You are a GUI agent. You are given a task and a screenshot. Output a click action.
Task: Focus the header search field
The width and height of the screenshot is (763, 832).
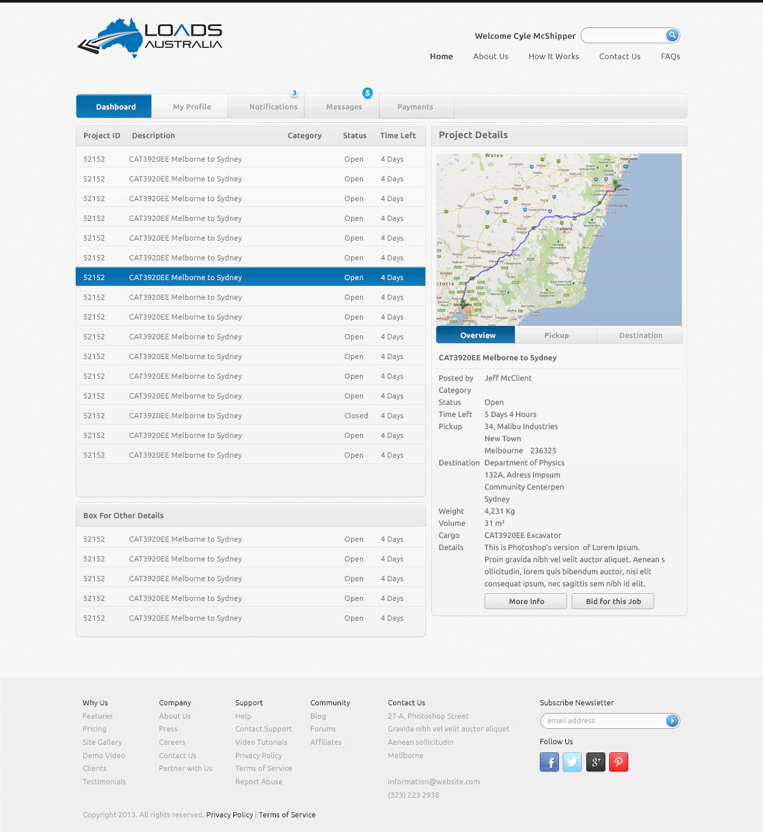(x=623, y=35)
